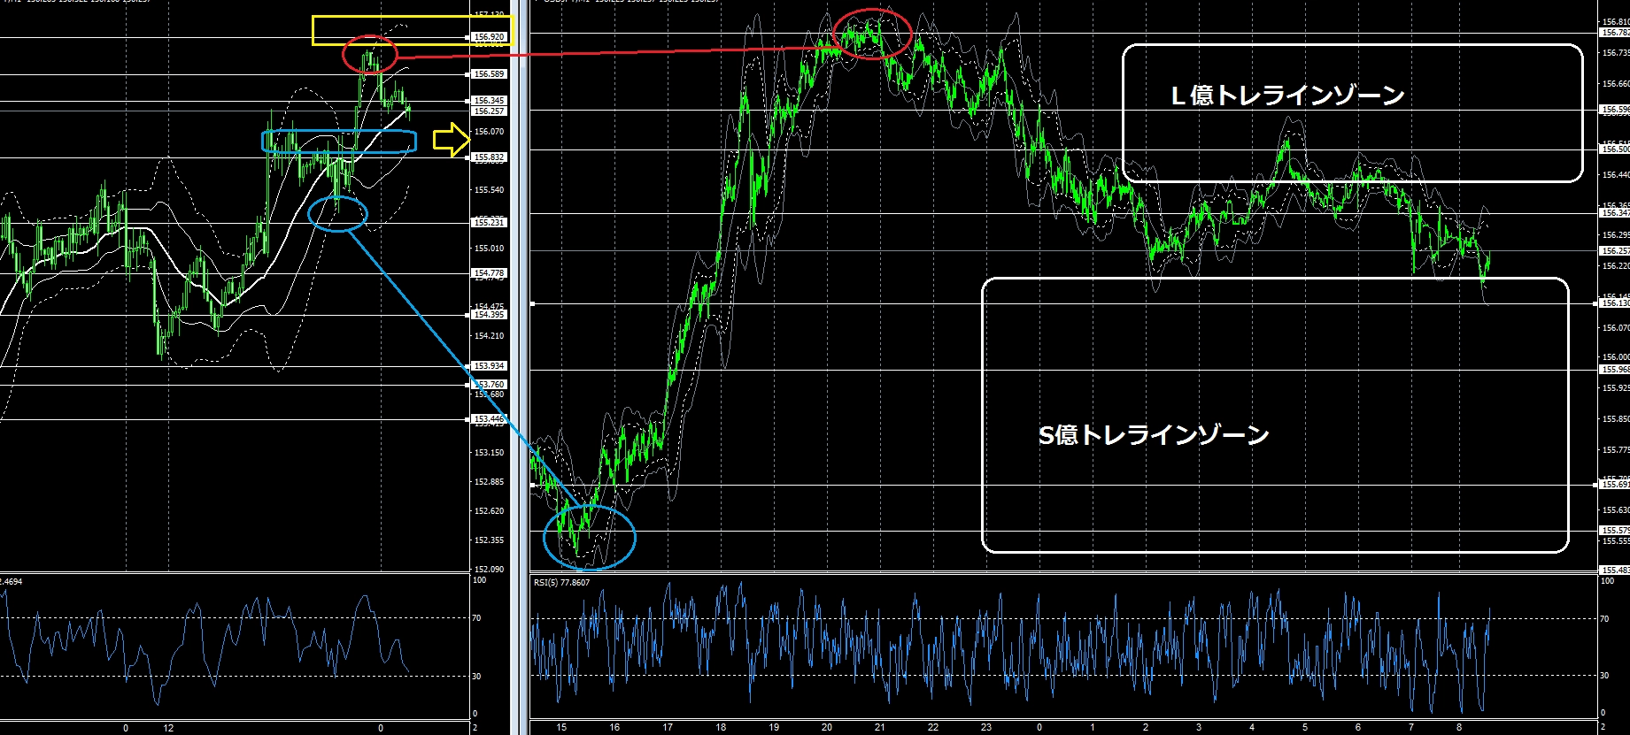This screenshot has height=735, width=1630.
Task: Click the RSI(5) 77.8607 indicator label
Action: 561,583
